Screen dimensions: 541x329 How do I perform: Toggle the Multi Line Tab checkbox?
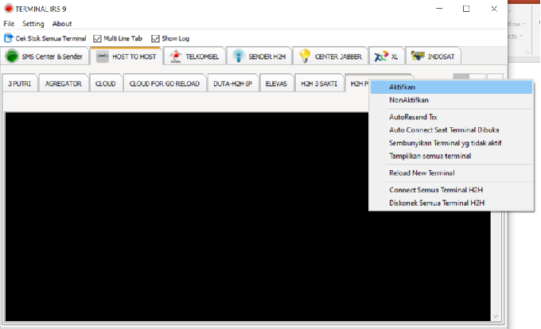coord(98,38)
